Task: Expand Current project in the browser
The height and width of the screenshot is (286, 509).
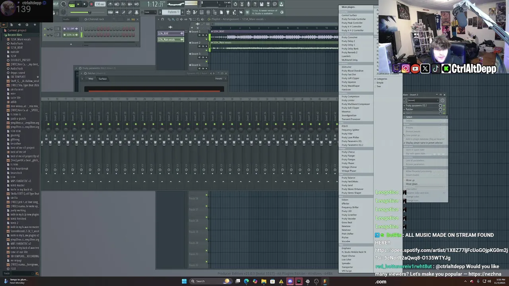Action: pyautogui.click(x=17, y=31)
